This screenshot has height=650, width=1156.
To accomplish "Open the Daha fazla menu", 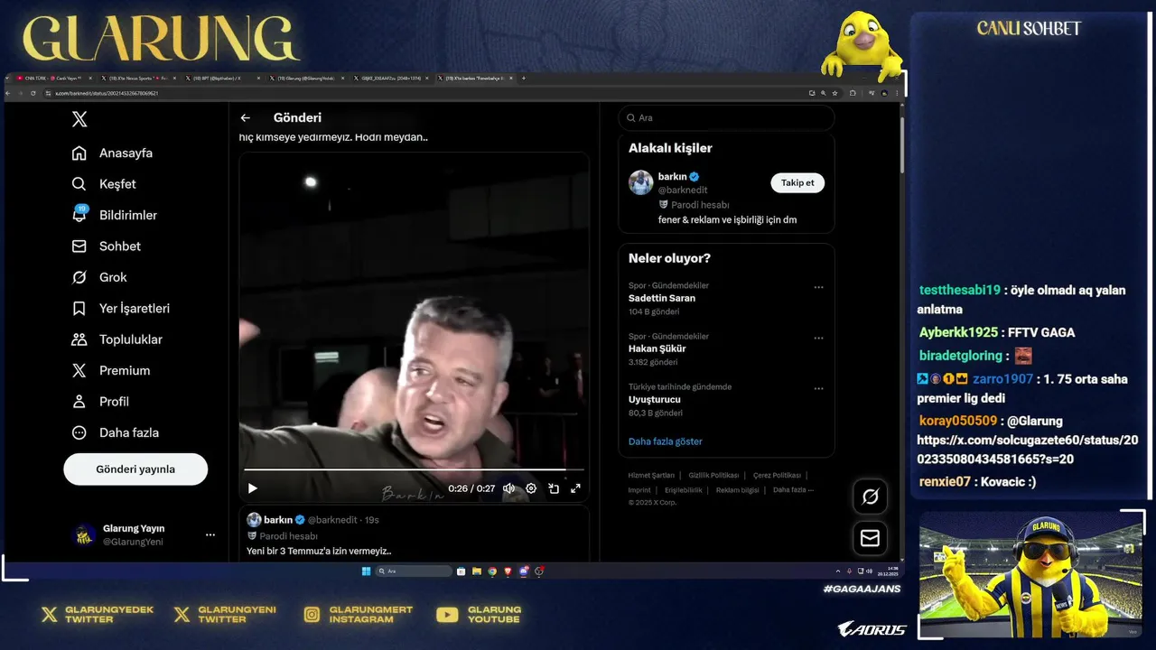I will tap(116, 432).
